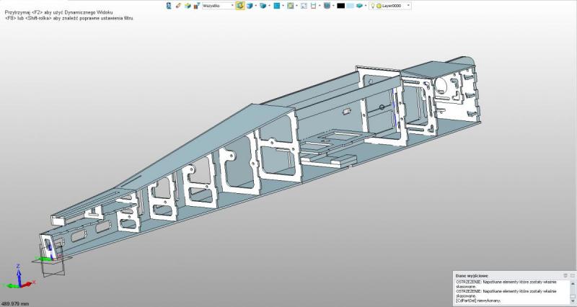Click the selection filter funnel icon
577x307 pixels.
[x=197, y=5]
